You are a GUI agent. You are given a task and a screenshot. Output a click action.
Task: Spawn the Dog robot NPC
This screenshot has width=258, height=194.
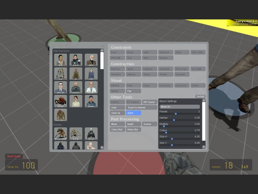pyautogui.click(x=60, y=74)
